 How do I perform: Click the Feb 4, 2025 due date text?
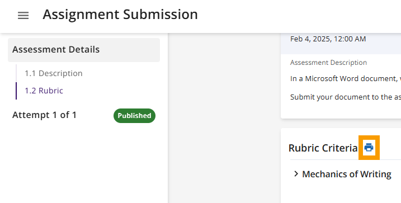pos(328,39)
